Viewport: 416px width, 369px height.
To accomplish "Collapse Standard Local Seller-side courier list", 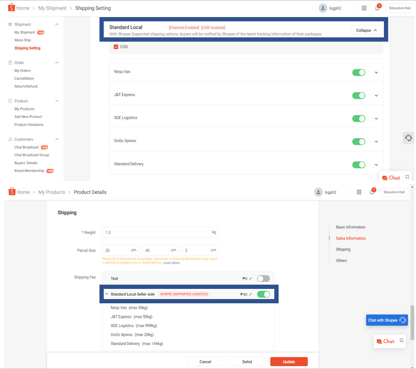I will click(x=106, y=294).
